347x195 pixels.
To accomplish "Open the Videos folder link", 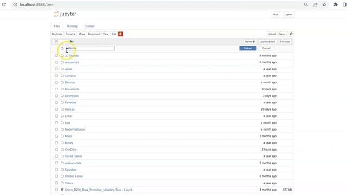I will tap(69, 183).
